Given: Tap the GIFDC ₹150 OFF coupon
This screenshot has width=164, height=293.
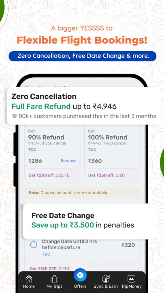Looking at the screenshot, I should pyautogui.click(x=50, y=269).
